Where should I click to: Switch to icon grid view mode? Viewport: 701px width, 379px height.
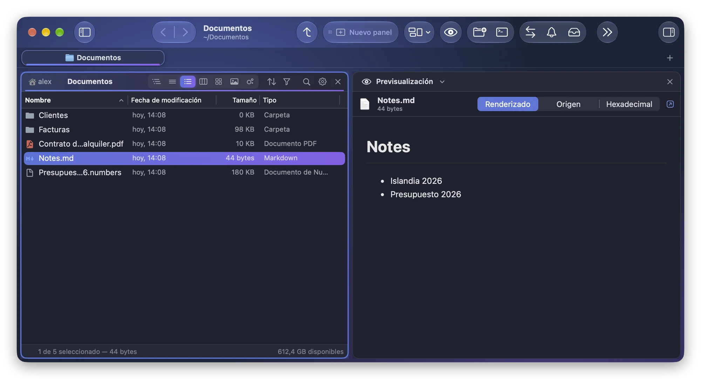(219, 82)
